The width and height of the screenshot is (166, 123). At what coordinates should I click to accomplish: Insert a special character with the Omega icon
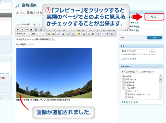63,34
